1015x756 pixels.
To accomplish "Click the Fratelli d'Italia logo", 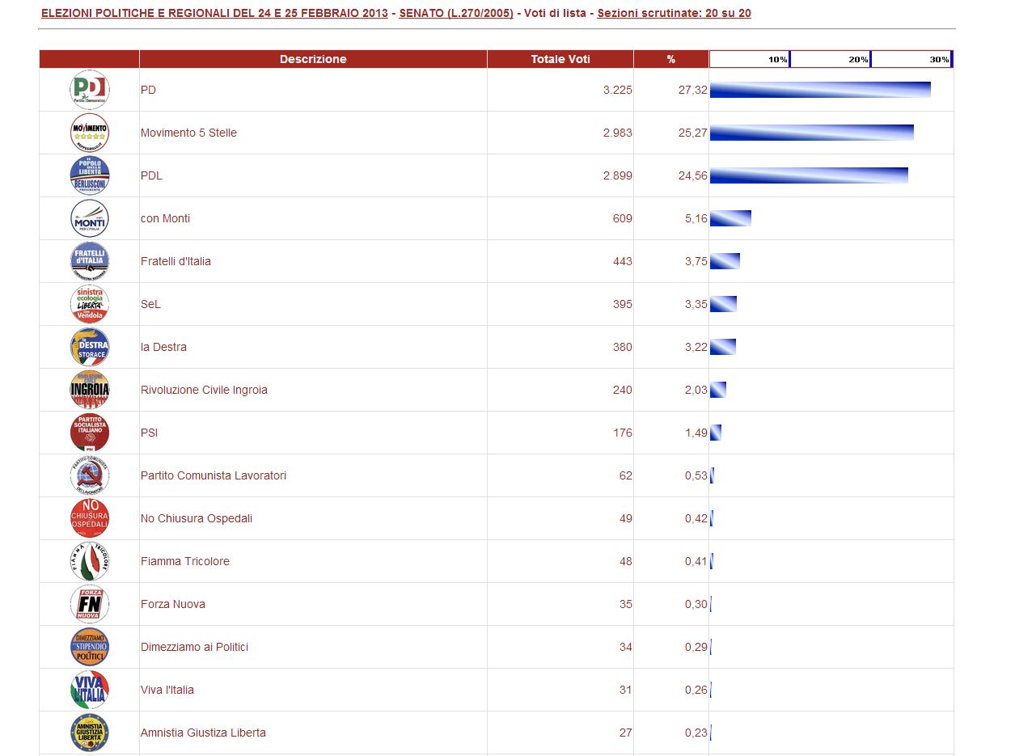I will pos(89,261).
